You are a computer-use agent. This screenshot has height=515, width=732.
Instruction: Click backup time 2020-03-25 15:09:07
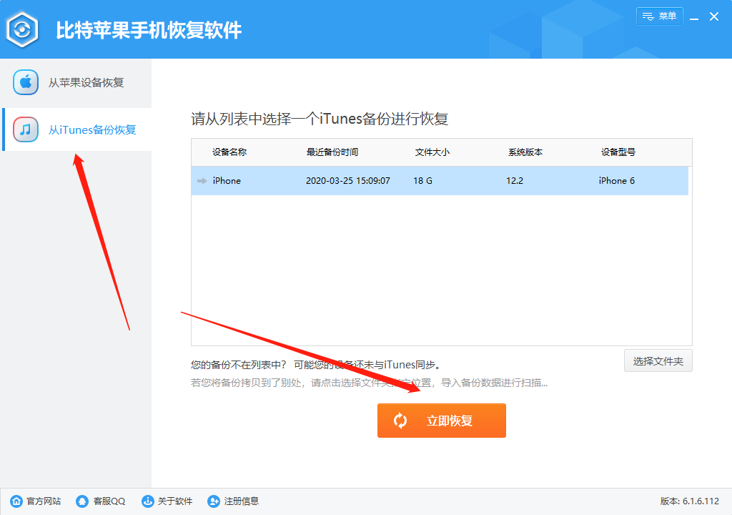tap(348, 181)
